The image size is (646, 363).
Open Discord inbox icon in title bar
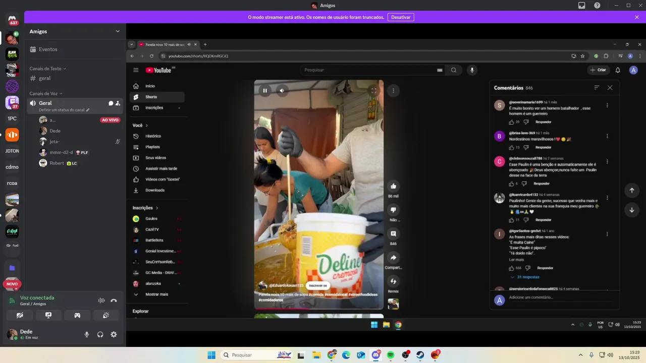pyautogui.click(x=582, y=6)
